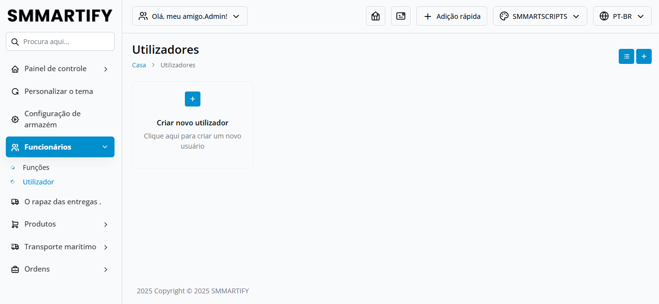Collapse the Funcionários section

click(x=60, y=147)
